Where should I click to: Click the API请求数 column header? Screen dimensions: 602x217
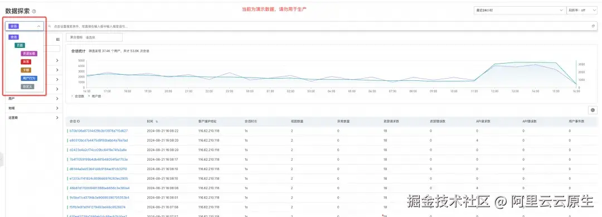click(483, 122)
